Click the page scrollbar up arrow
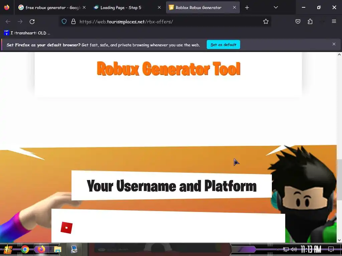 (x=339, y=55)
